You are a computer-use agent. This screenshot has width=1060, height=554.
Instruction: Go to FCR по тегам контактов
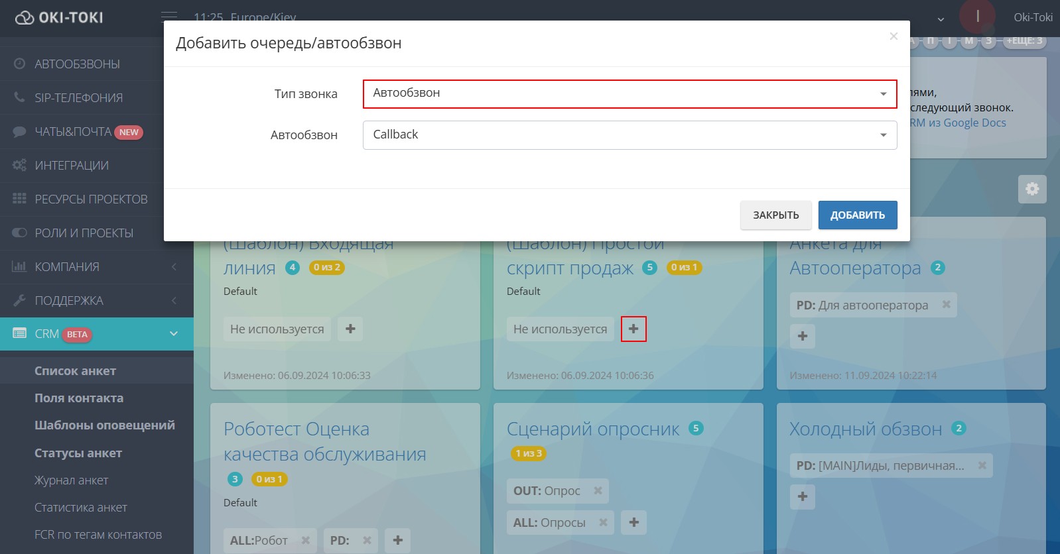98,535
